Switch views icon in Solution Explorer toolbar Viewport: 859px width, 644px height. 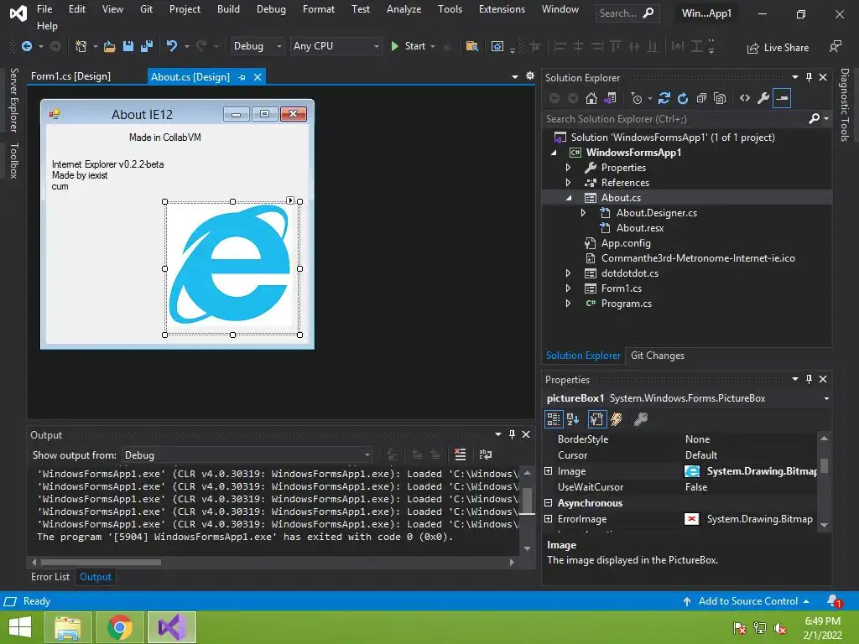(610, 99)
